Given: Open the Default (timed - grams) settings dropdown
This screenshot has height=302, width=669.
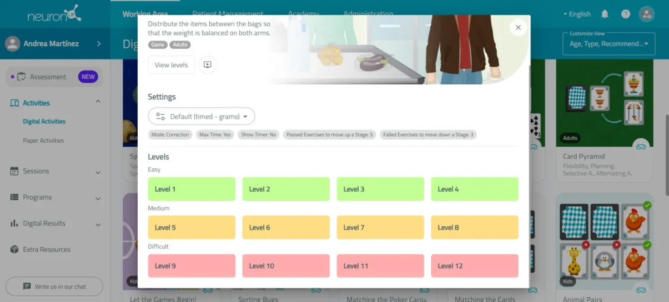Looking at the screenshot, I should (x=201, y=116).
